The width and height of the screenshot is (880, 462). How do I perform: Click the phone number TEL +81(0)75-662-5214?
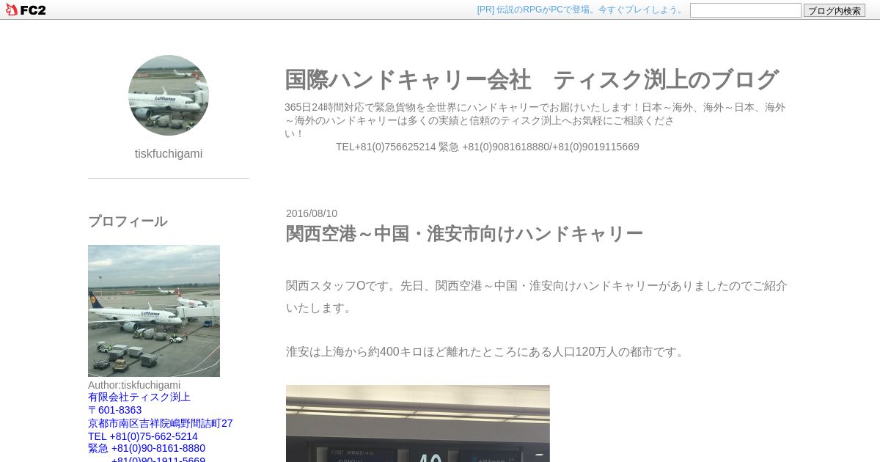click(143, 436)
